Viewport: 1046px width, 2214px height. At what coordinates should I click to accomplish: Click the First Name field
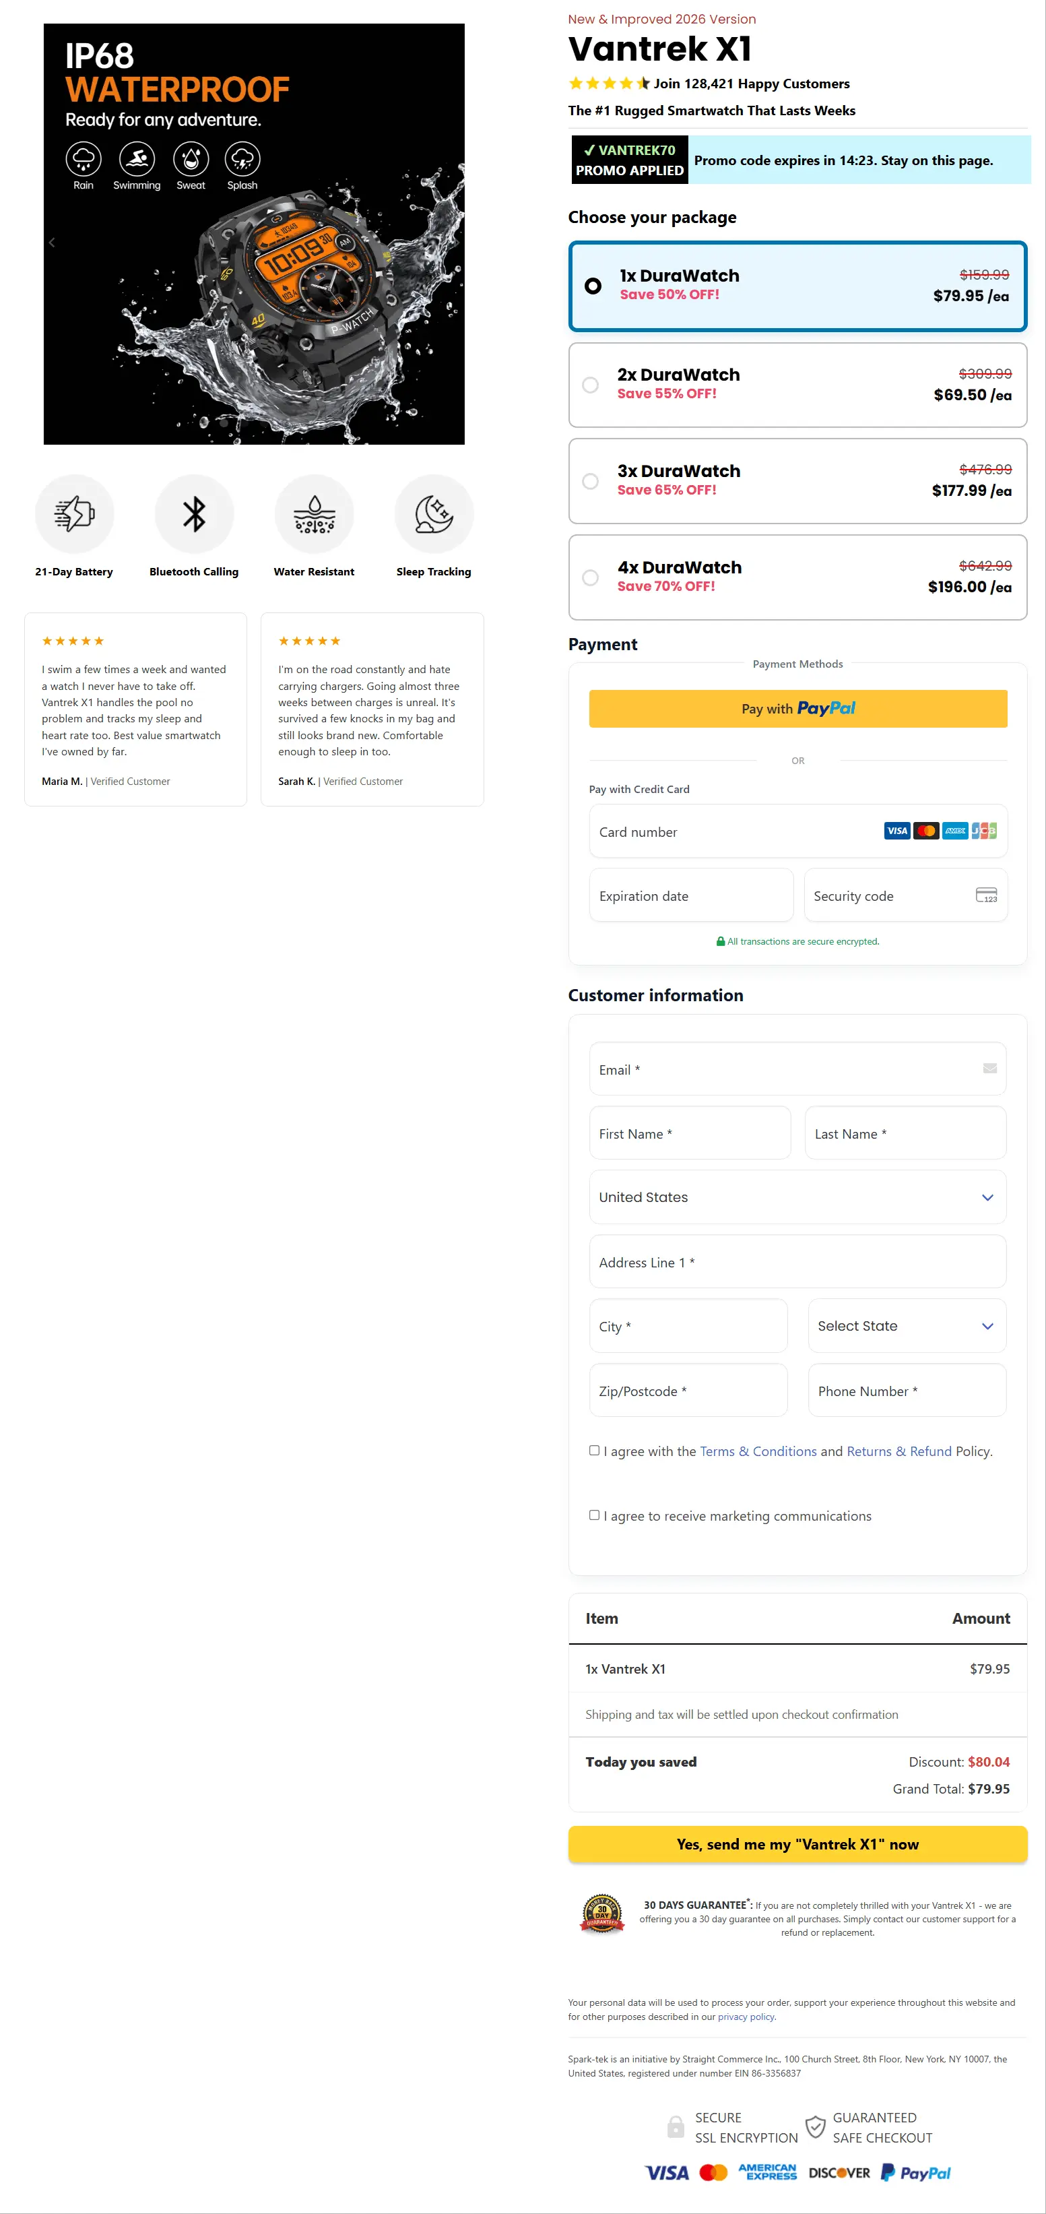click(x=690, y=1133)
